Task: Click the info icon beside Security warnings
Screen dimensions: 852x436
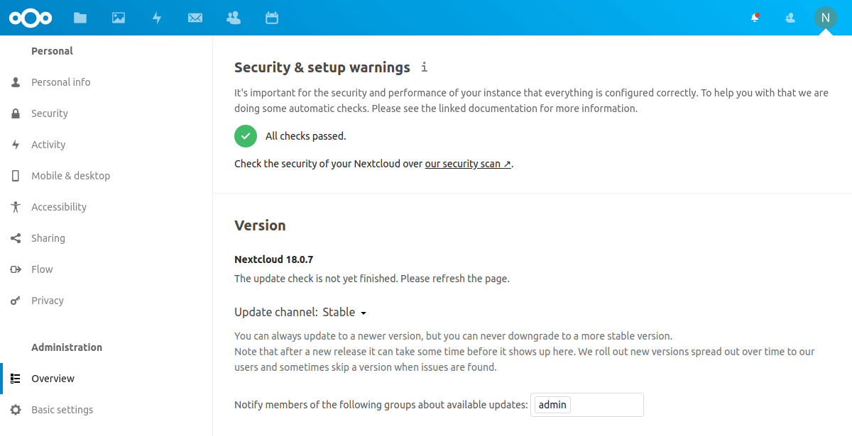Action: 424,67
